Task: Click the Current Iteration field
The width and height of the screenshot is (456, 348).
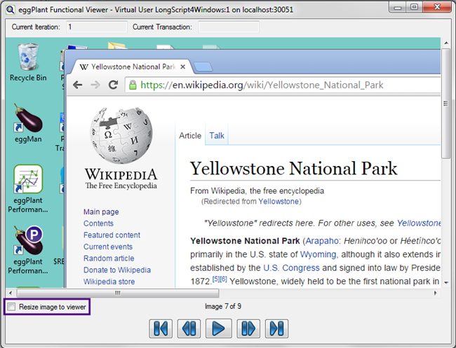Action: point(96,27)
